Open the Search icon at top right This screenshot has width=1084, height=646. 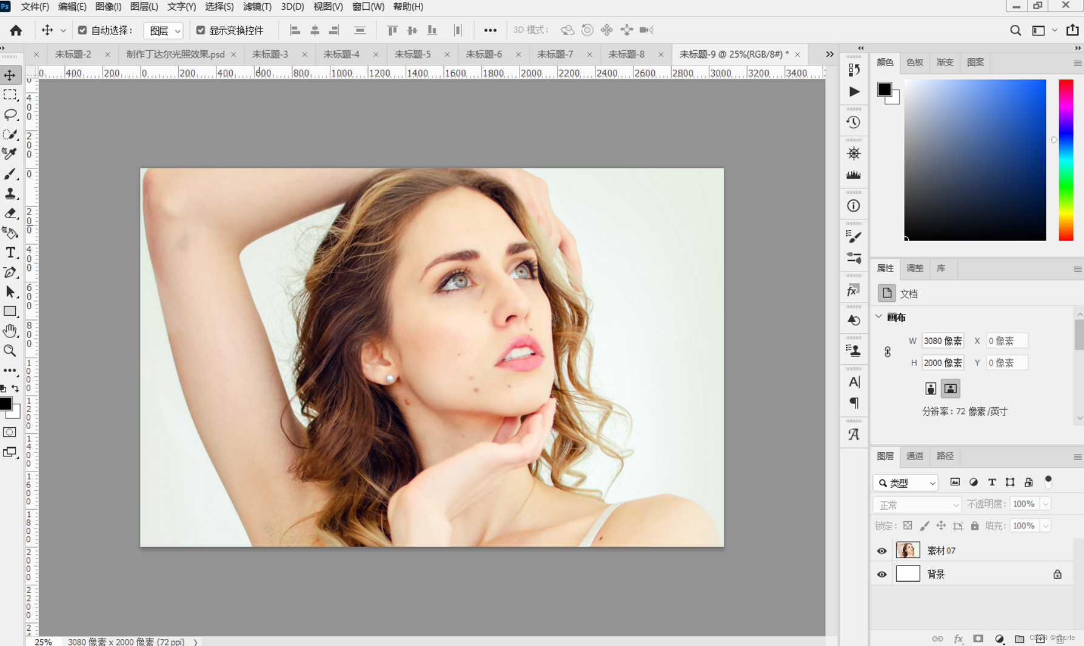[1015, 30]
